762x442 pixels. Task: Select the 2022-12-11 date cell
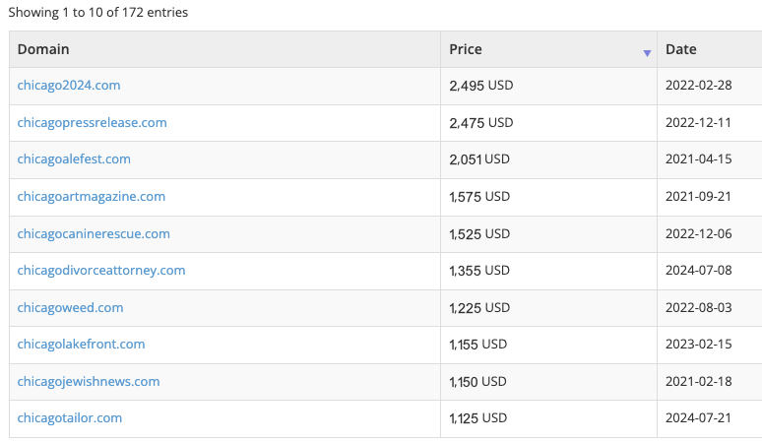pos(698,123)
